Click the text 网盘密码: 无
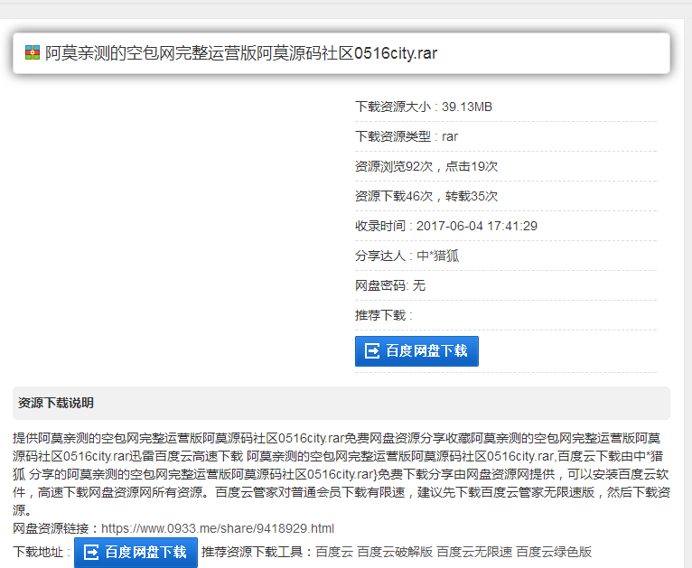692x568 pixels. (390, 285)
